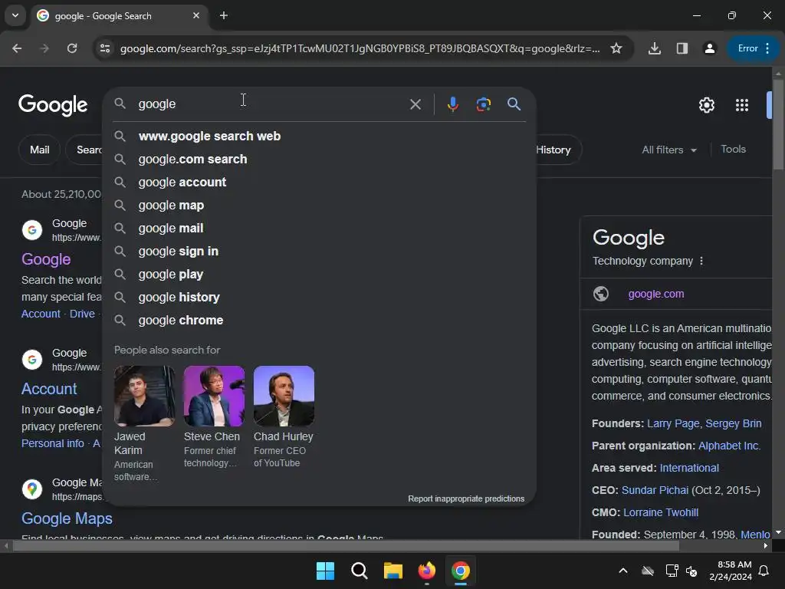Click the blue search magnifier button
Screen dimensions: 785x589
(514, 104)
